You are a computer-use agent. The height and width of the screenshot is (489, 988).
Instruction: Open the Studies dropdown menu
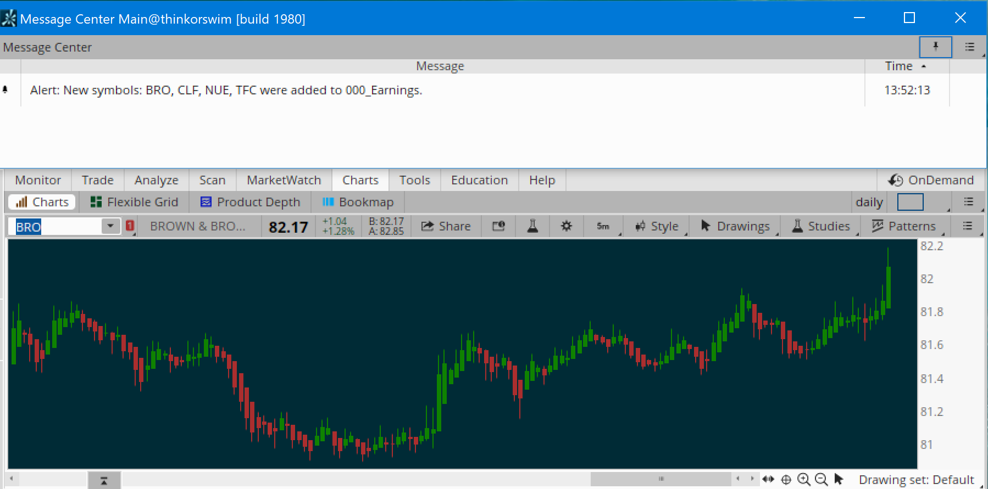[x=821, y=226]
